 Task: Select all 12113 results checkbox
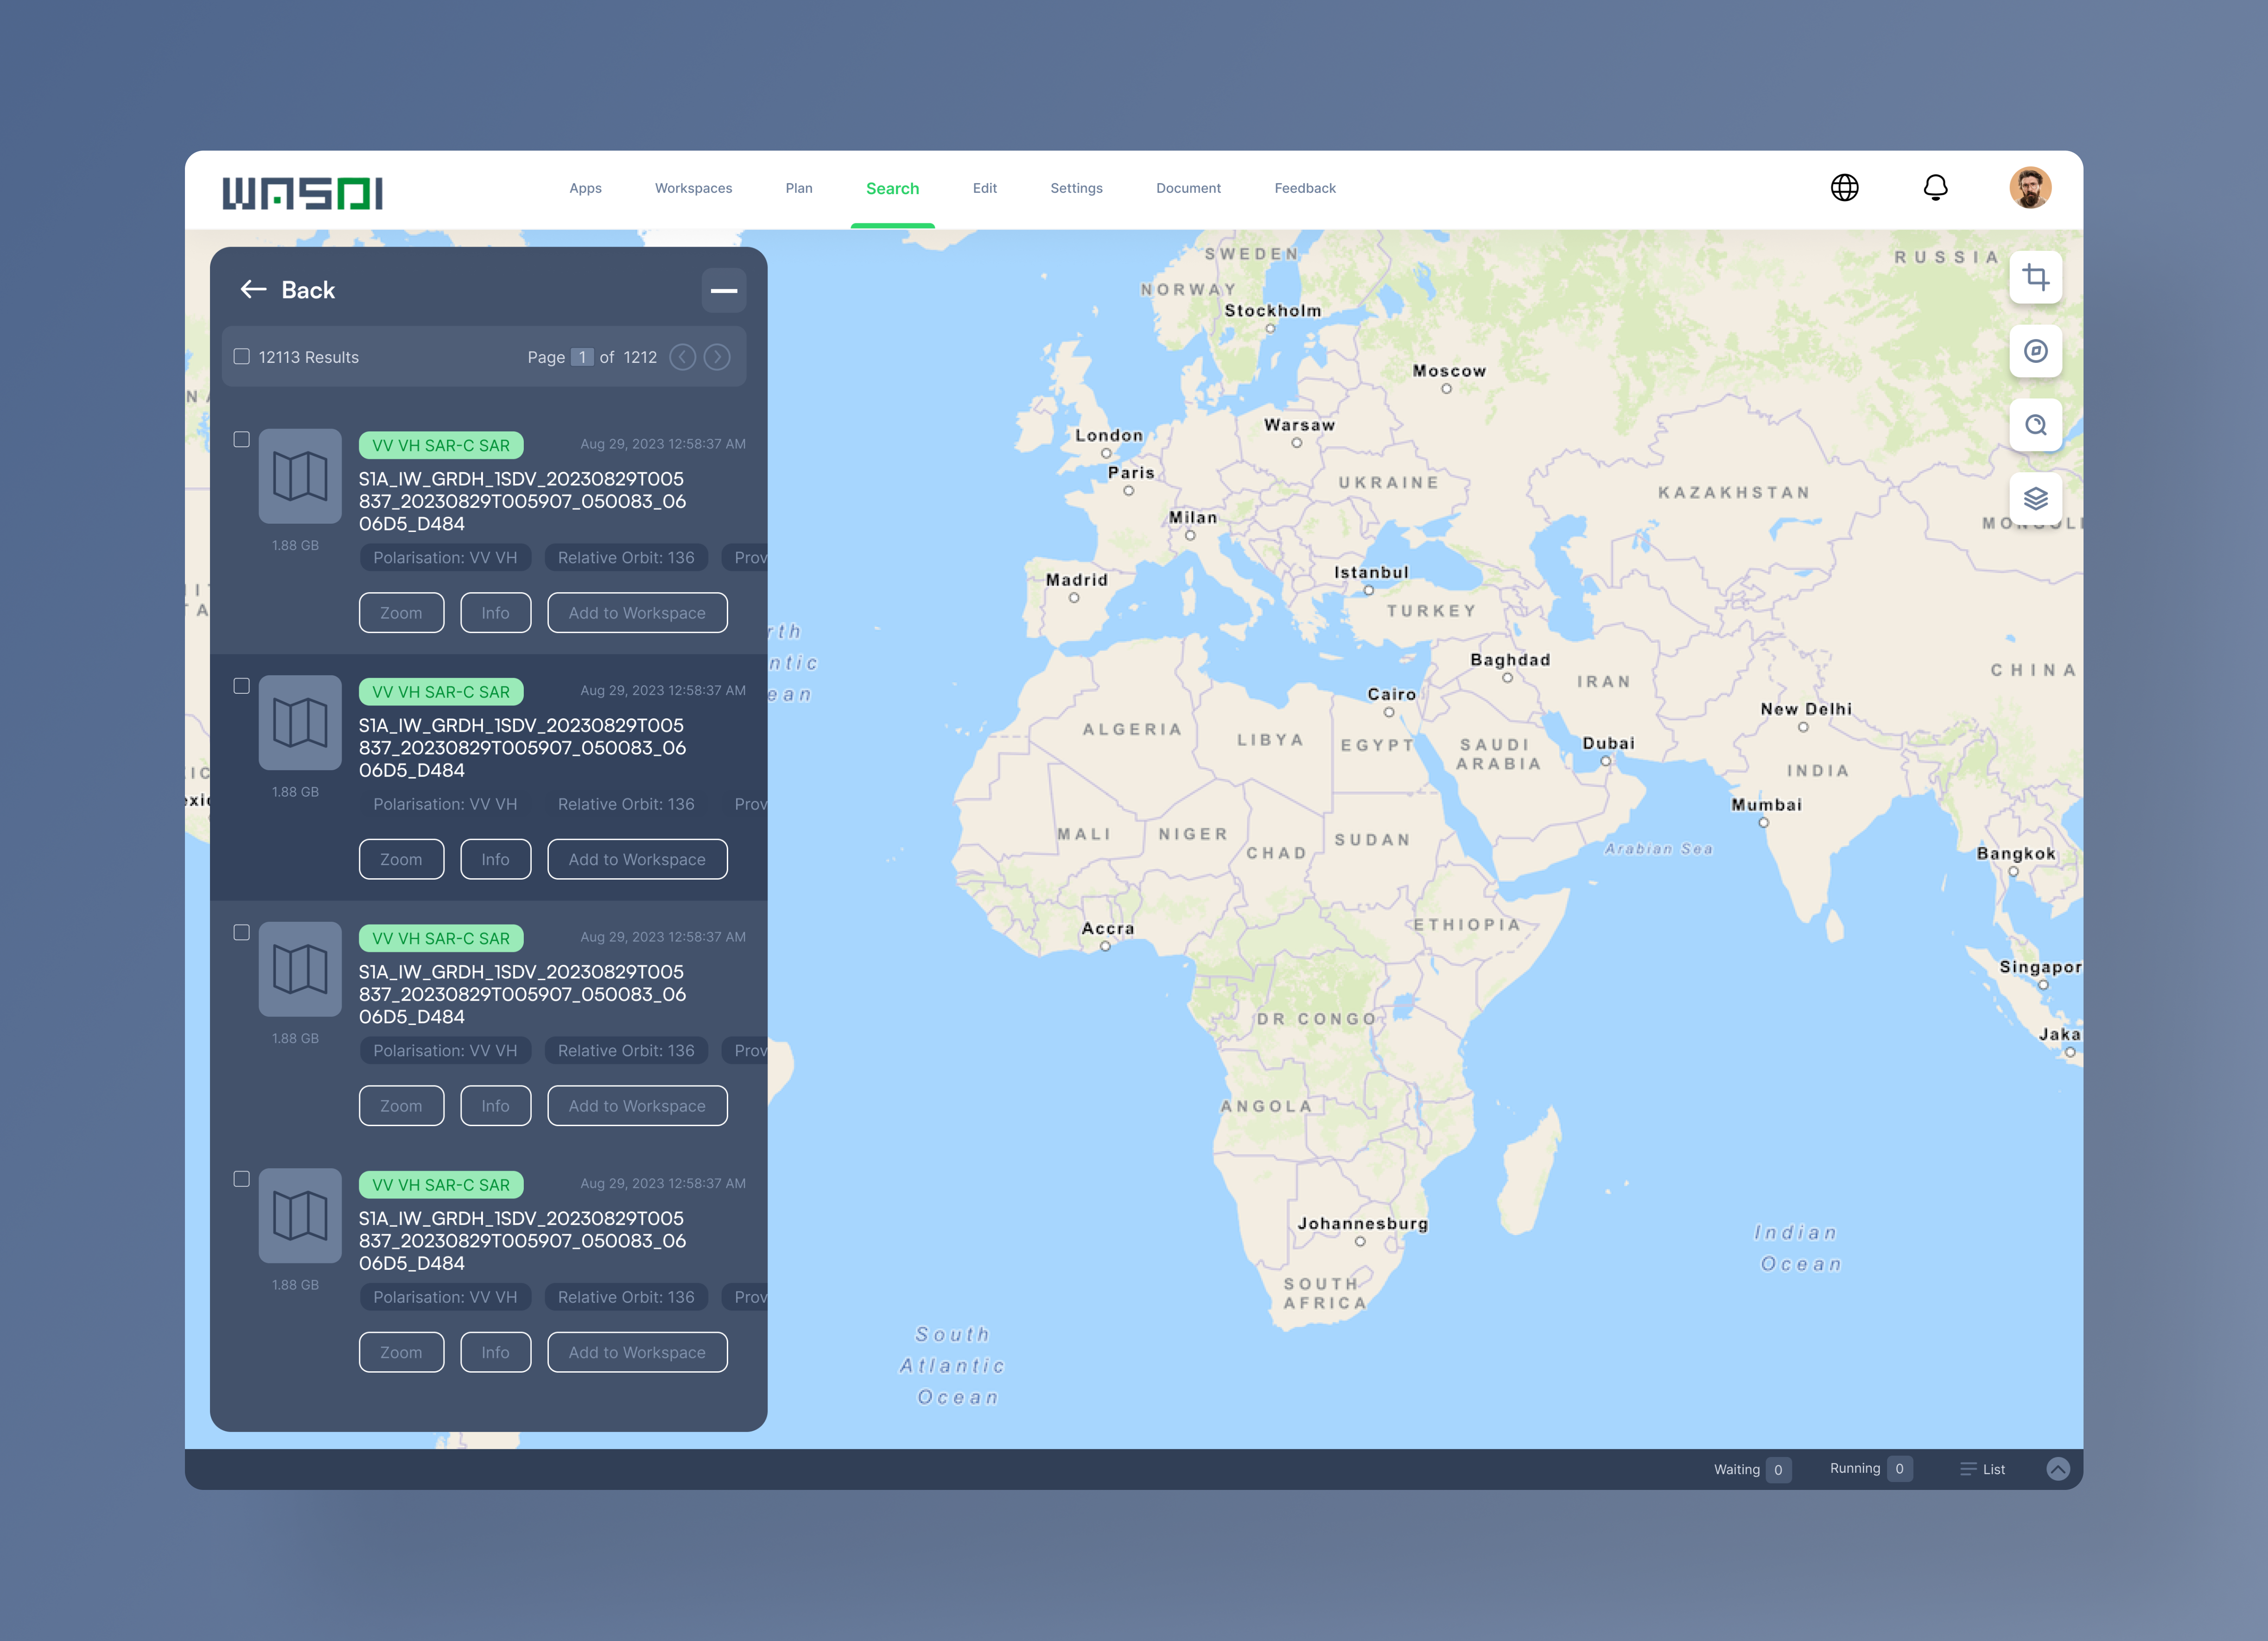(241, 357)
